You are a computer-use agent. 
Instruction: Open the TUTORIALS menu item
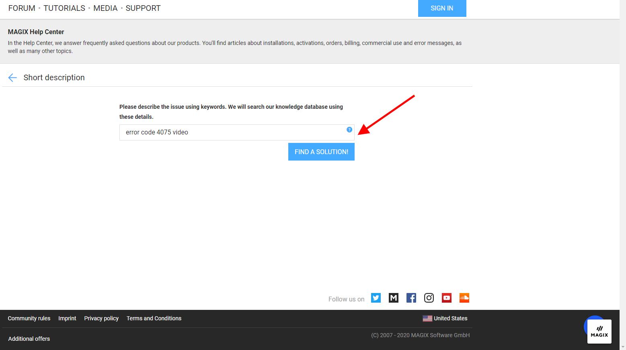[x=64, y=8]
